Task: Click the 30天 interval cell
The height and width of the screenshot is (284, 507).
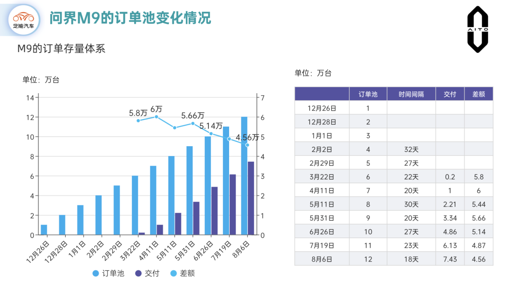Action: [411, 204]
